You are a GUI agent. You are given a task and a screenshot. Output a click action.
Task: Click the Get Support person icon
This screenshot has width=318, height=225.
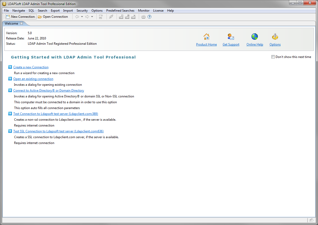pos(231,37)
